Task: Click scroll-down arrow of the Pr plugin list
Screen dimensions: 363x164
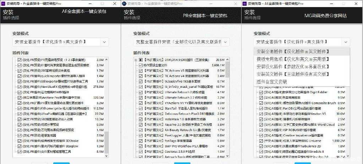Action: point(107,156)
